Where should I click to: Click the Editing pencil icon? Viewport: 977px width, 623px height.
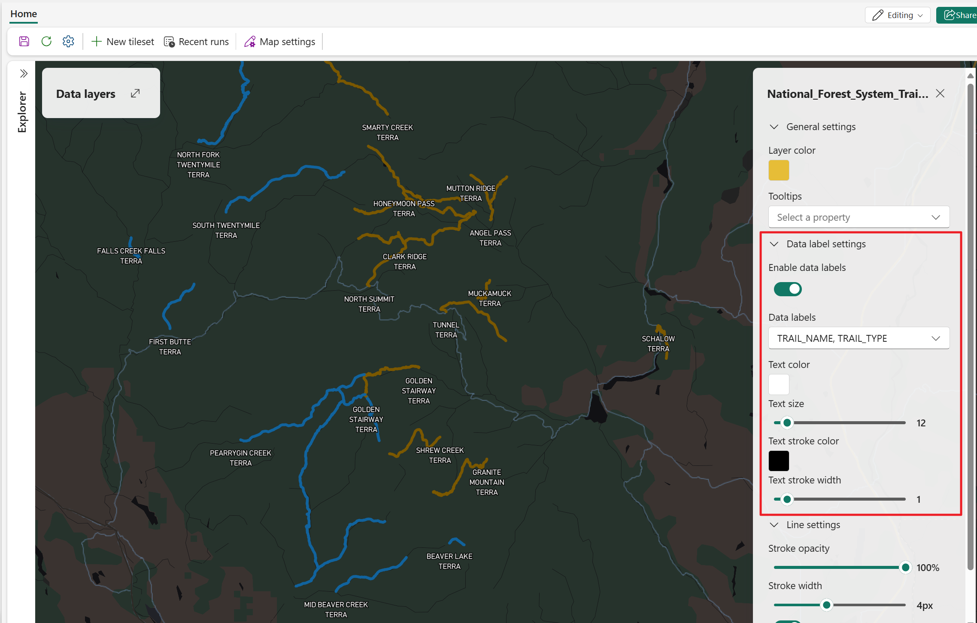click(x=878, y=15)
